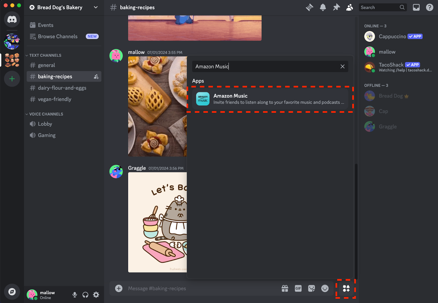Viewport: 438px width, 303px height.
Task: Clear the Amazon Music search text
Action: pyautogui.click(x=342, y=67)
